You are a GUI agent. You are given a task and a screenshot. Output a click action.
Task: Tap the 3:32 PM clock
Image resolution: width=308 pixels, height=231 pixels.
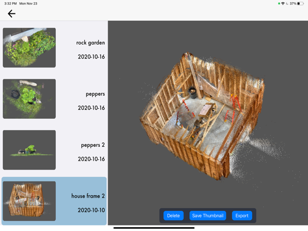pyautogui.click(x=11, y=3)
